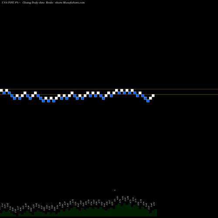The image size is (218, 218).
Task: Select the lowest blue brick near chart's right end
Action: coord(148,101)
